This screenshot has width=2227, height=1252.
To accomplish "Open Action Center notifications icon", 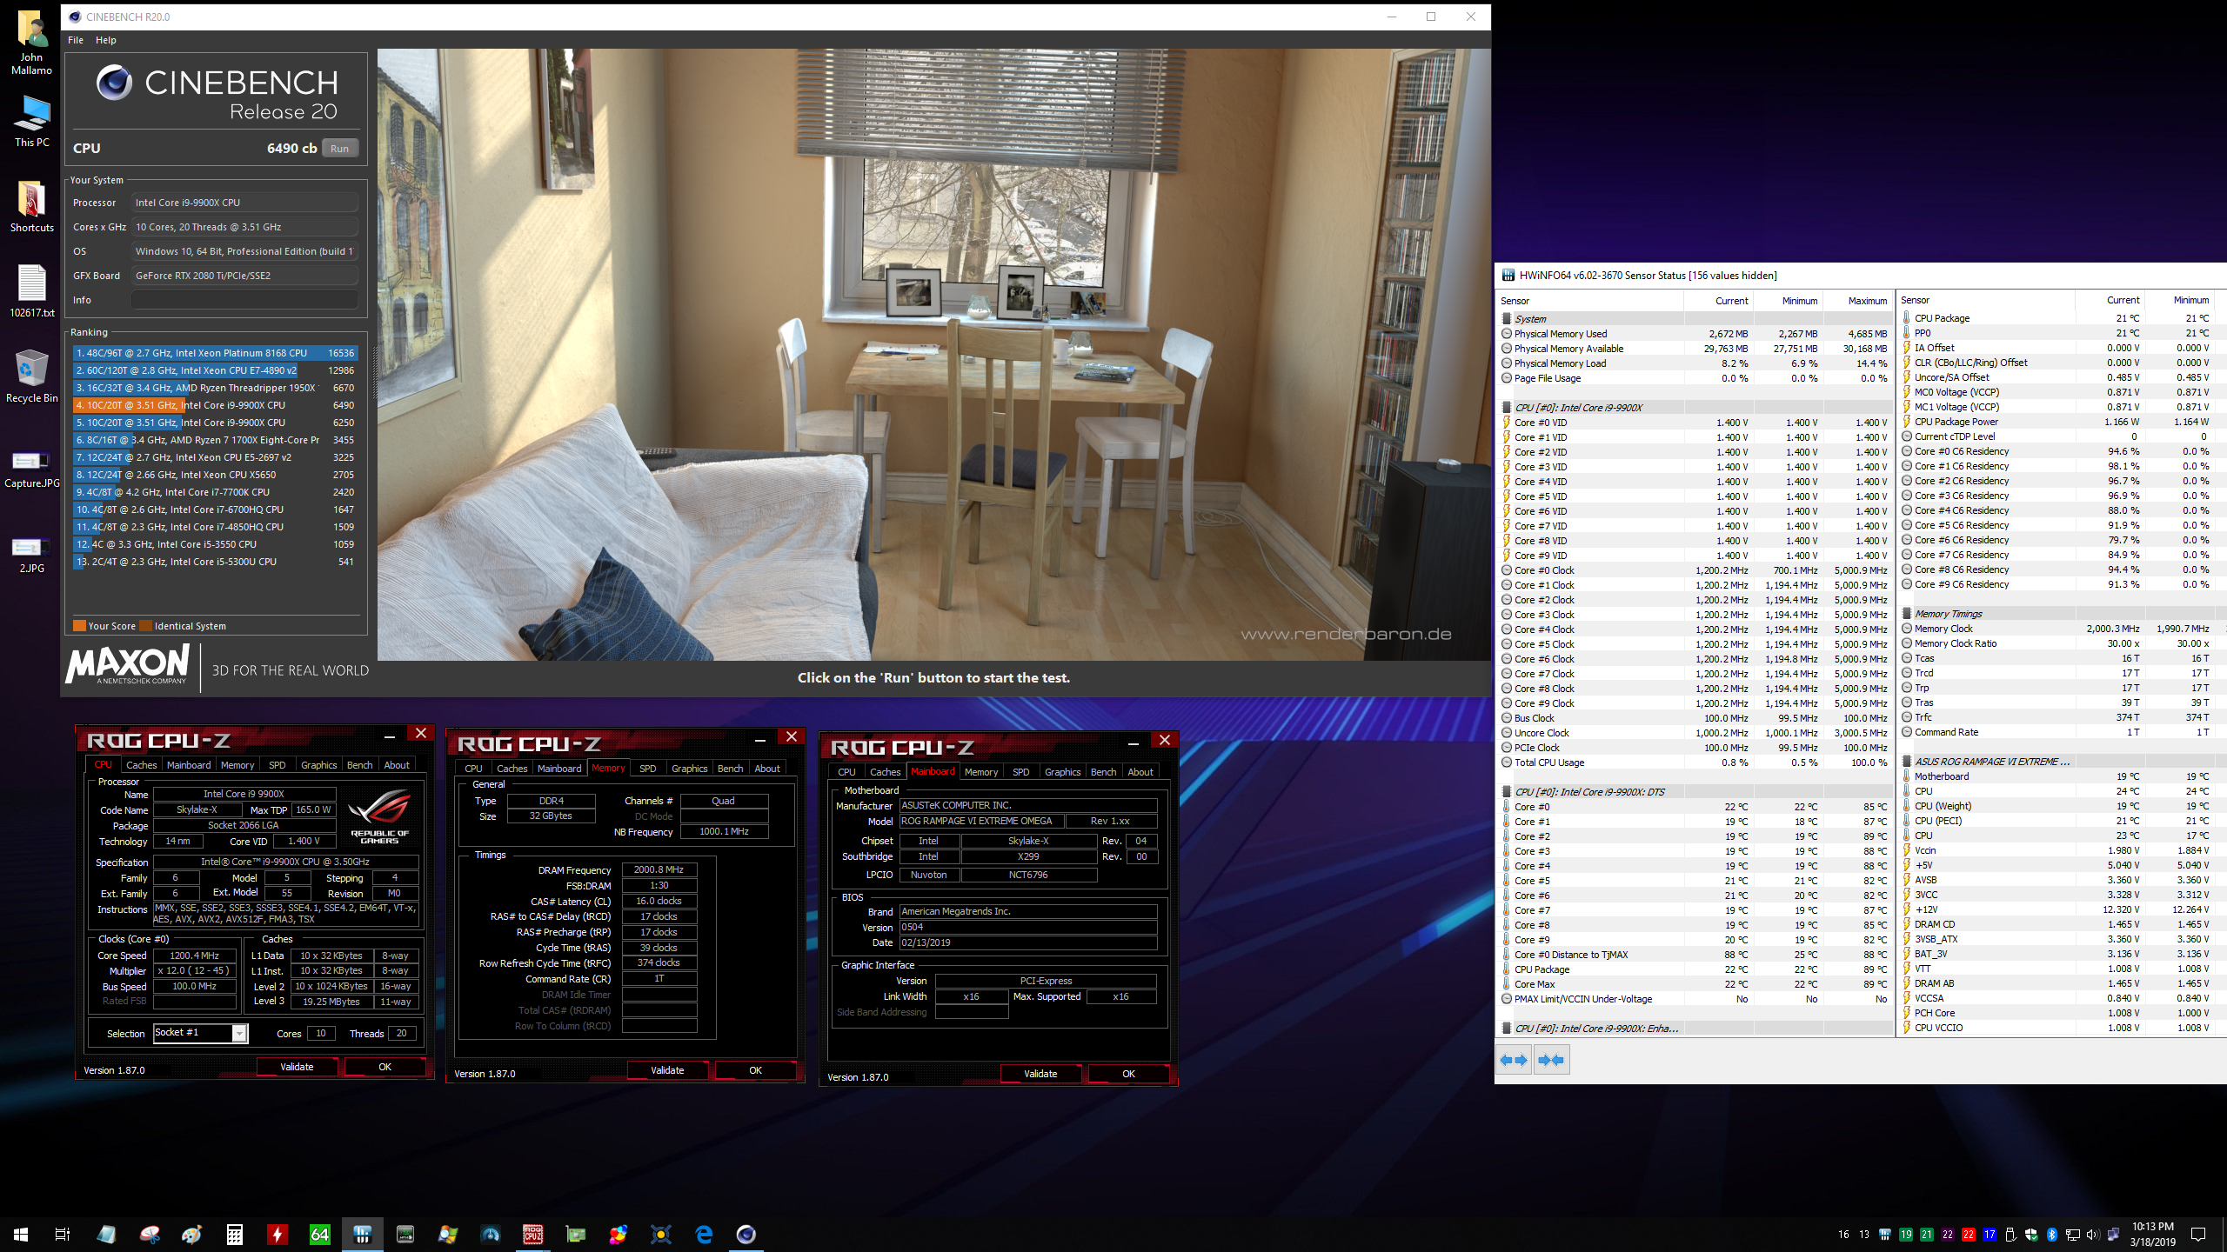I will point(2198,1235).
